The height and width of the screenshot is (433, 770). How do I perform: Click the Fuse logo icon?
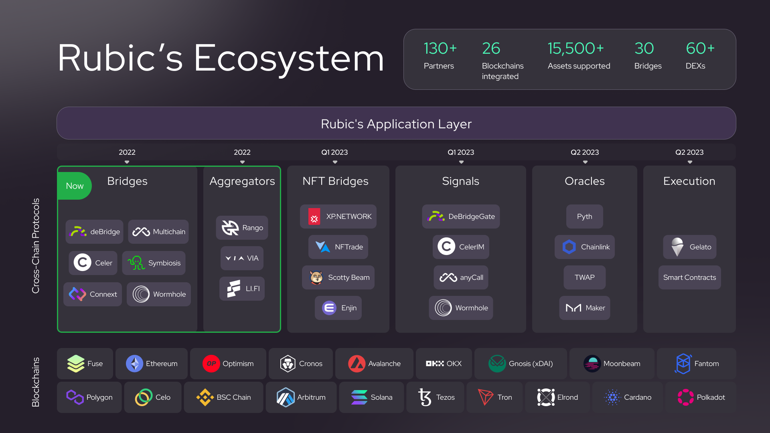(x=76, y=364)
